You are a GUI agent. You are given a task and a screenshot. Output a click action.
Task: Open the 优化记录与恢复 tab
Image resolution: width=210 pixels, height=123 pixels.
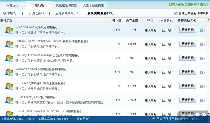point(66,5)
